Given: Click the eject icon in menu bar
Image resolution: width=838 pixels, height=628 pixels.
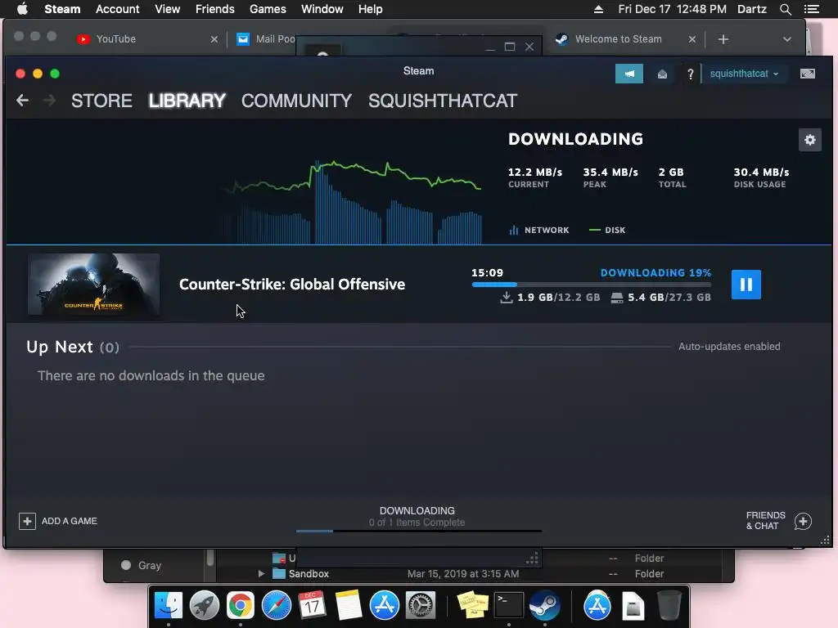Looking at the screenshot, I should point(598,9).
